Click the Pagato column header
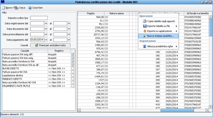Viewport: 213px width, 117px height. 91,13
